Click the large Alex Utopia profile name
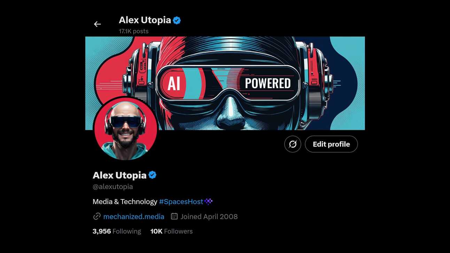 (119, 175)
